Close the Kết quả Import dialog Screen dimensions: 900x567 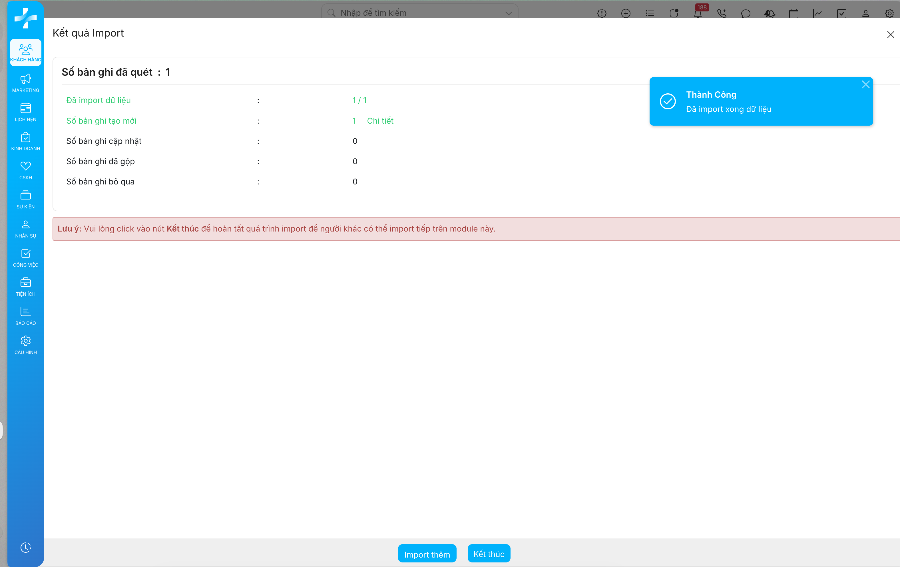point(890,35)
